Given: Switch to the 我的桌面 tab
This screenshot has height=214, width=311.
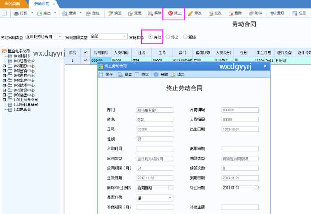Looking at the screenshot, I should pyautogui.click(x=12, y=3).
